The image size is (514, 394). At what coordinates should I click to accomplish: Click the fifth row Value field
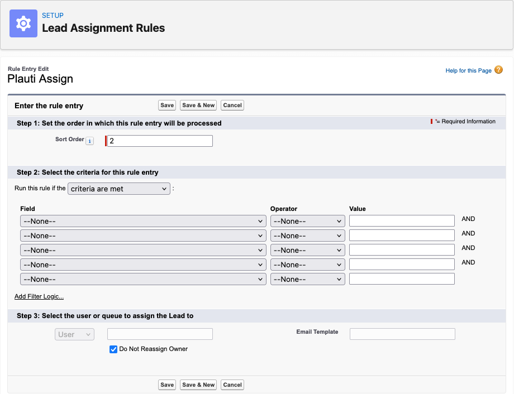click(x=402, y=278)
